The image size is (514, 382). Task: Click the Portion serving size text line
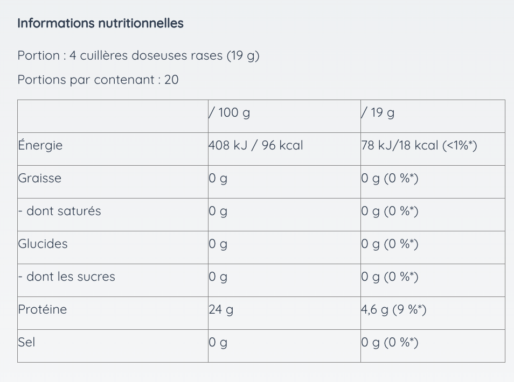click(x=138, y=55)
